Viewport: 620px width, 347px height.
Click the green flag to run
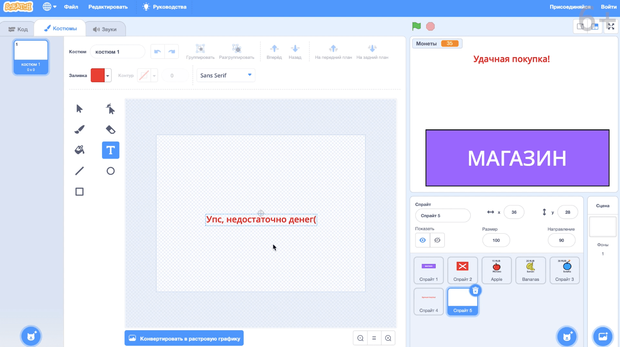416,26
